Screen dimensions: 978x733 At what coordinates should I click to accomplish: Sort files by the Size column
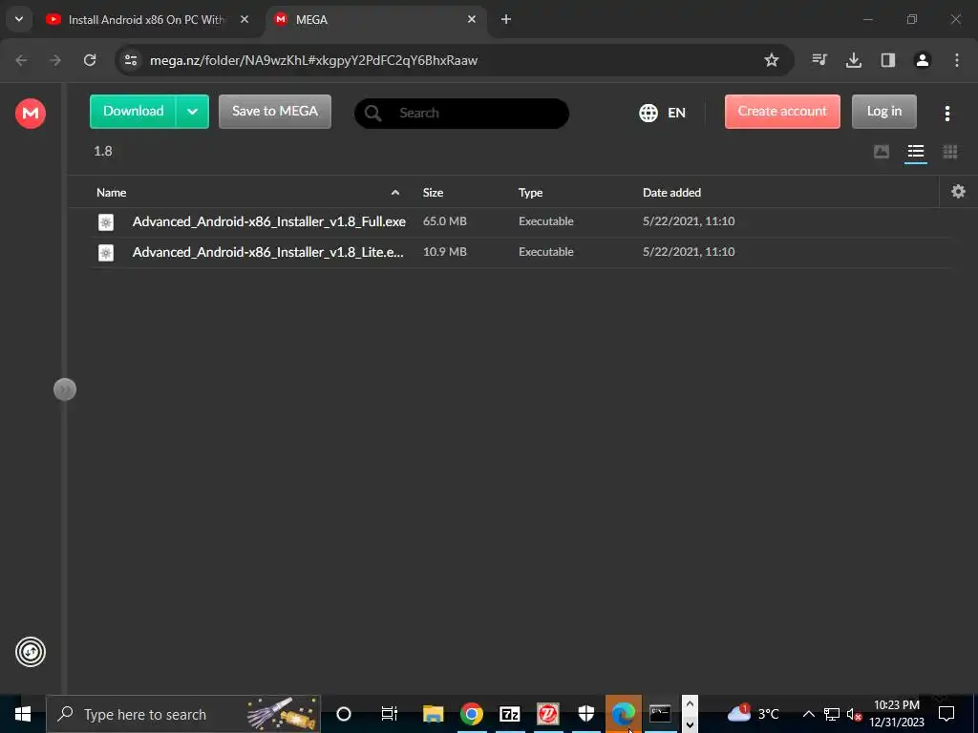click(433, 193)
